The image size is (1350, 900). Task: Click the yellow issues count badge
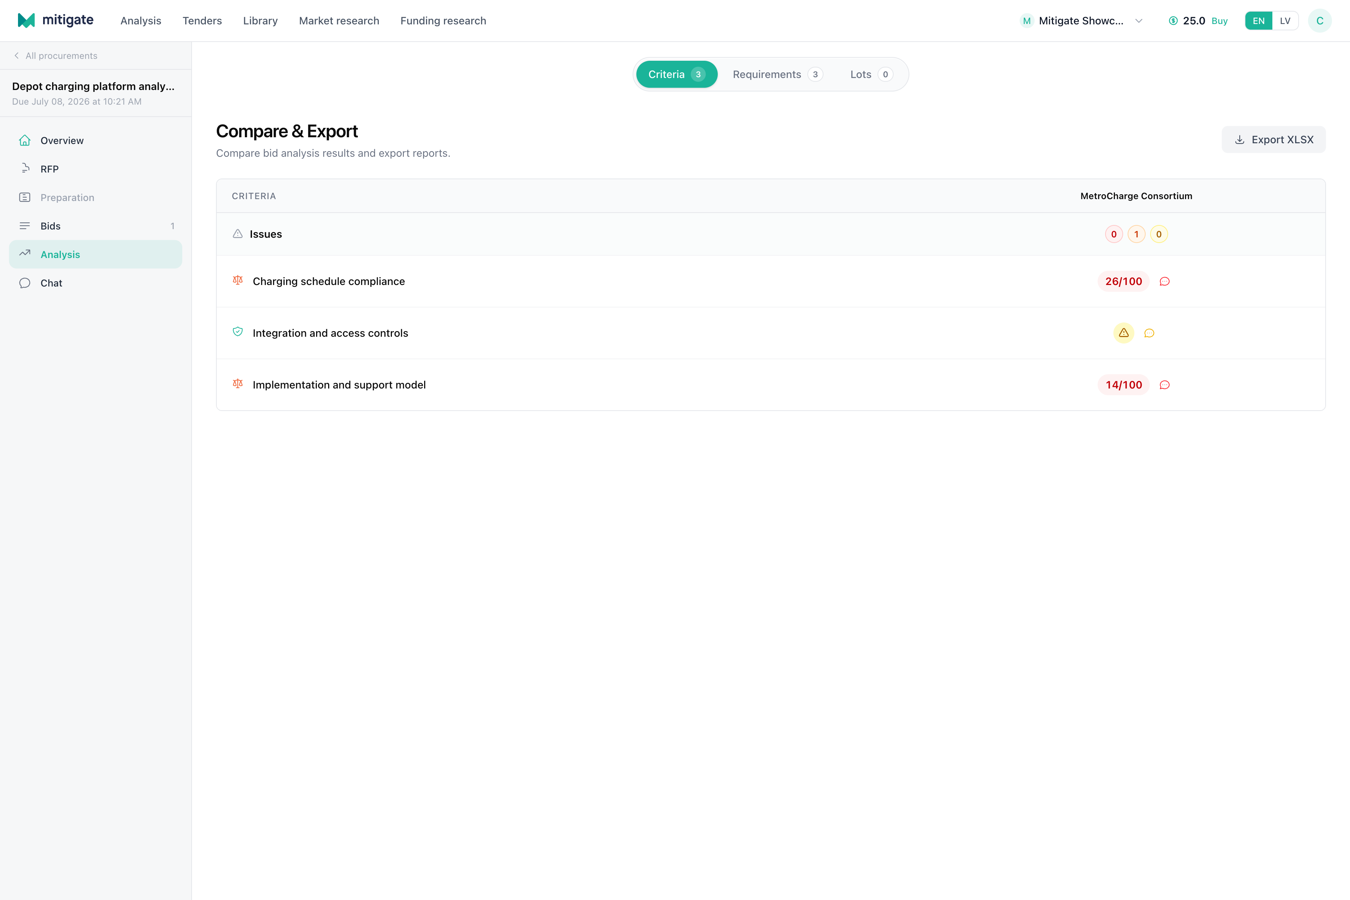click(1159, 234)
